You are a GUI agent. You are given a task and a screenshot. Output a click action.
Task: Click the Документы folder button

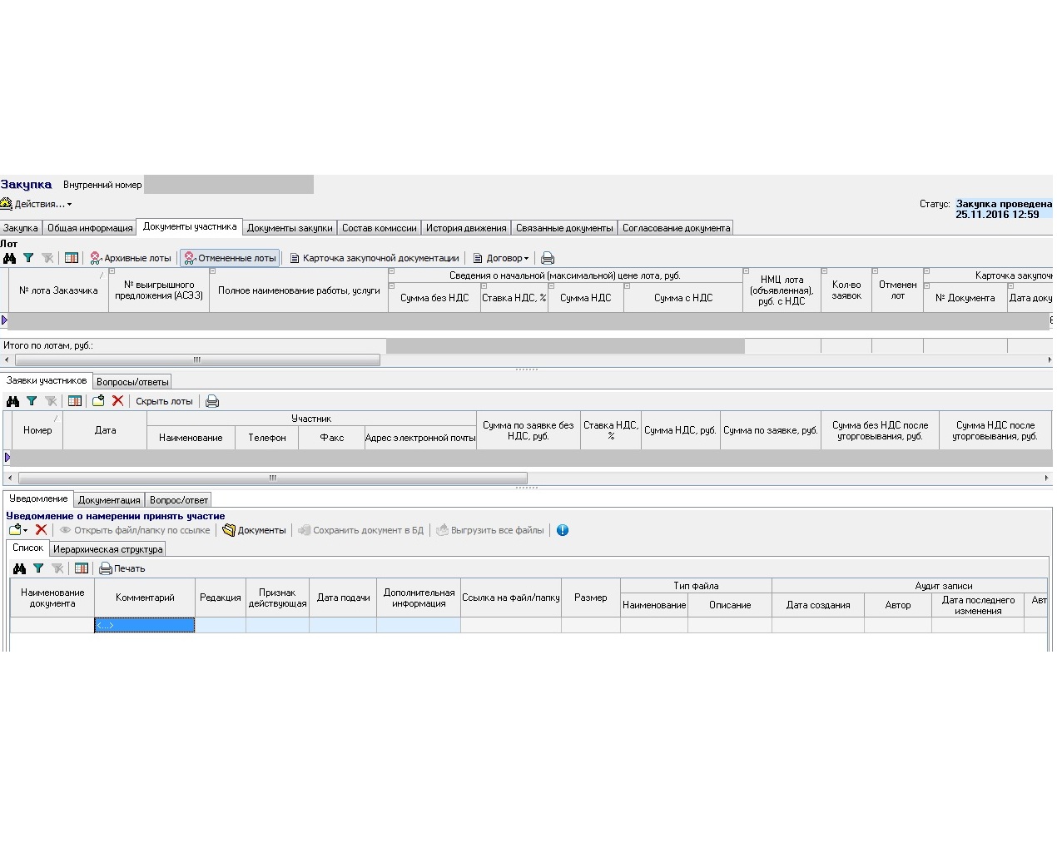(x=254, y=530)
